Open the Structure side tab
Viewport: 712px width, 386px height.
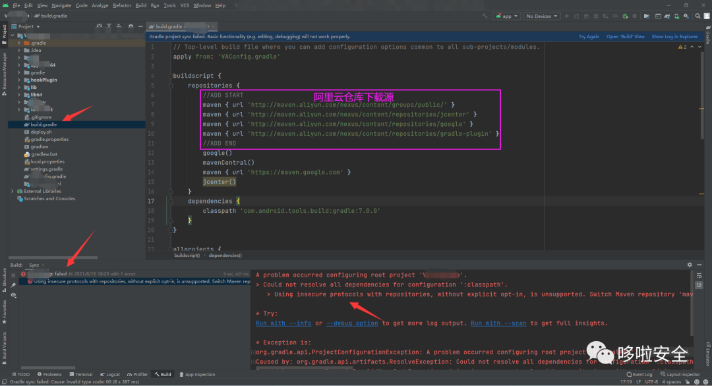[x=4, y=280]
